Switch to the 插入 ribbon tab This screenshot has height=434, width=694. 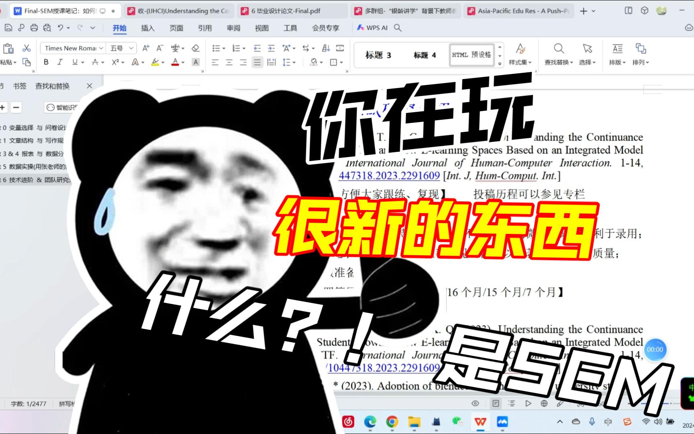click(147, 28)
